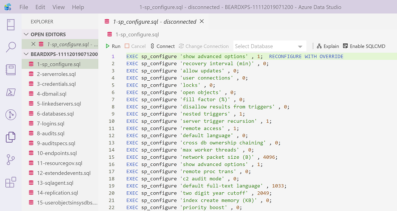Close the file in Open Editors list

(x=33, y=44)
